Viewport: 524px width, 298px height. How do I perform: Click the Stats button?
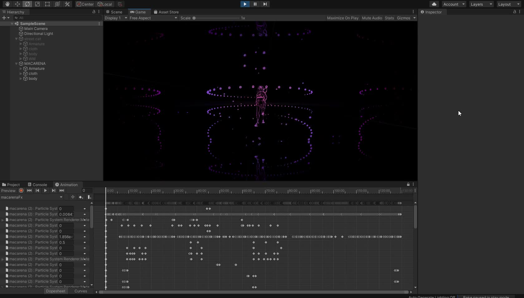click(389, 18)
